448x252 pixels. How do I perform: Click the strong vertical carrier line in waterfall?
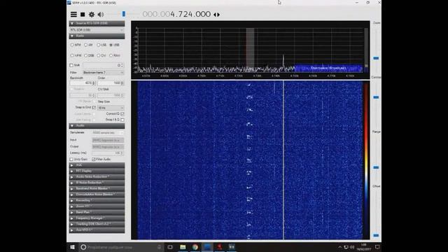coord(283,160)
